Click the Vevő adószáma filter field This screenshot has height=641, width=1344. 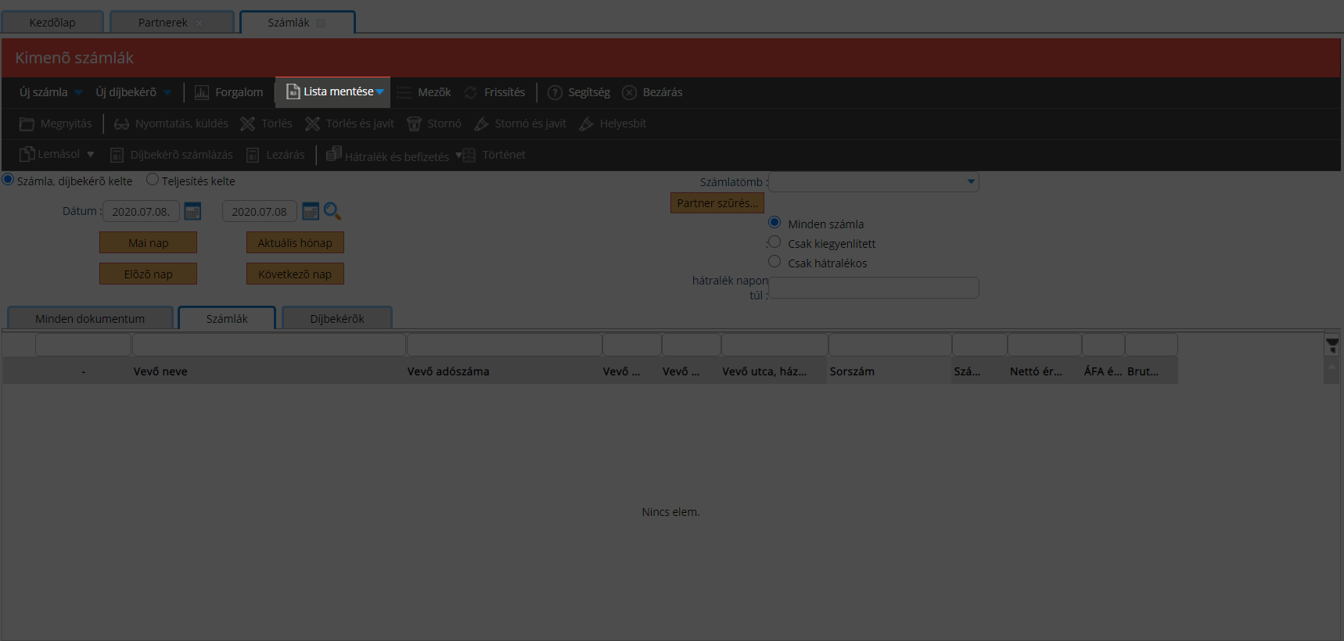[505, 345]
